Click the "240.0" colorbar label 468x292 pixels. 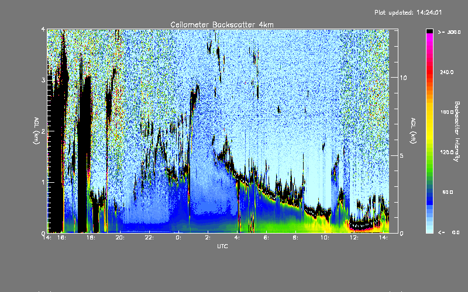coord(447,72)
